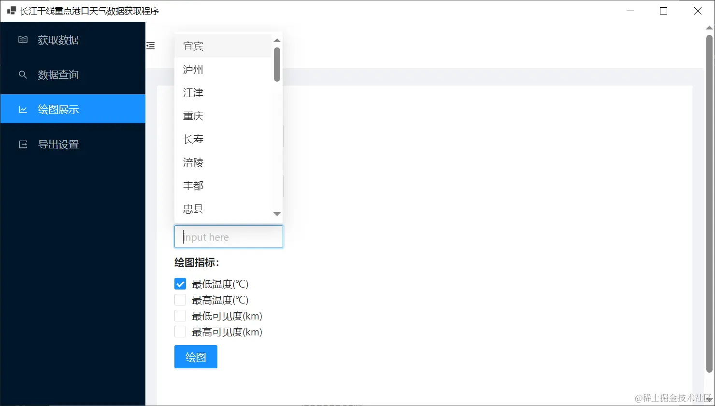Select 泸州 from the dropdown list
Image resolution: width=715 pixels, height=406 pixels.
(x=223, y=70)
